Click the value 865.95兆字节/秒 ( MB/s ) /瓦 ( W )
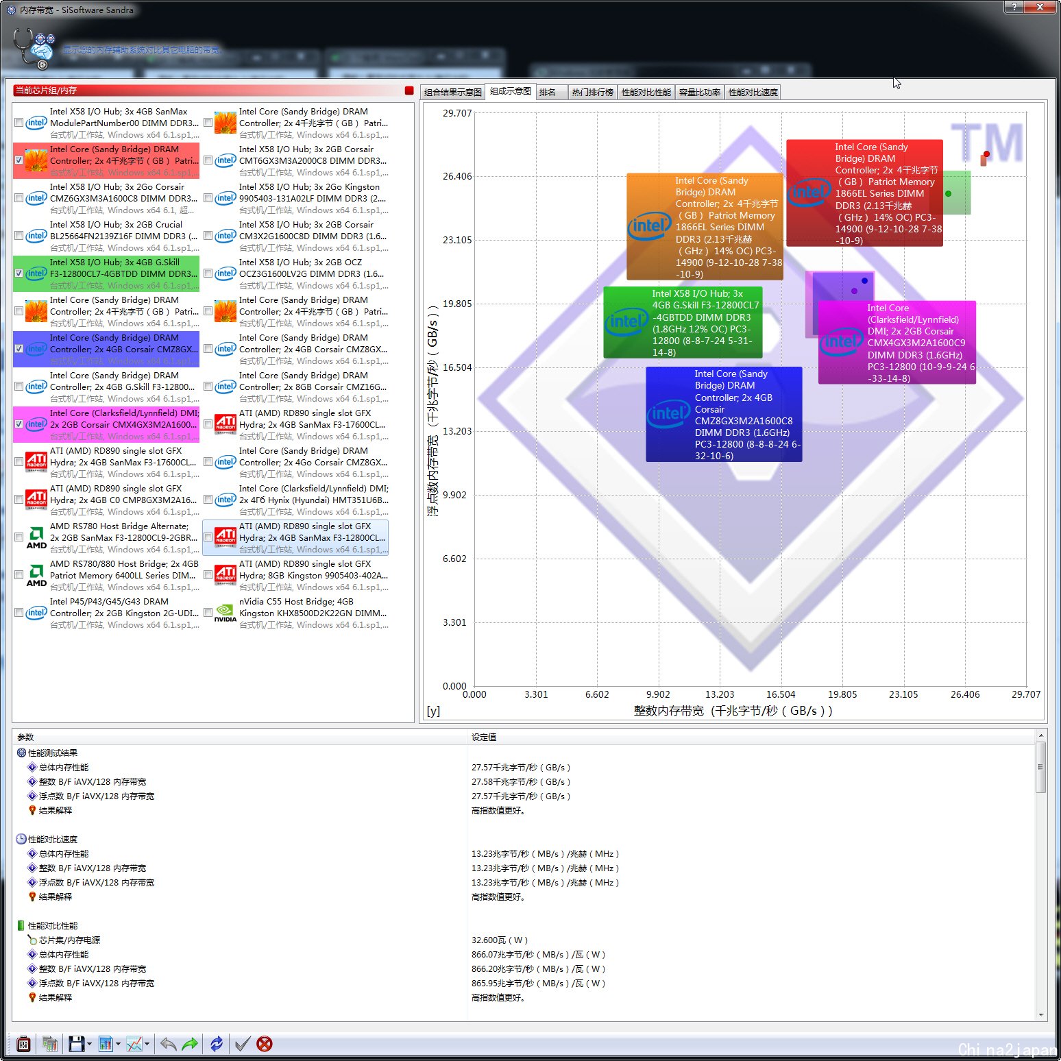 (538, 983)
